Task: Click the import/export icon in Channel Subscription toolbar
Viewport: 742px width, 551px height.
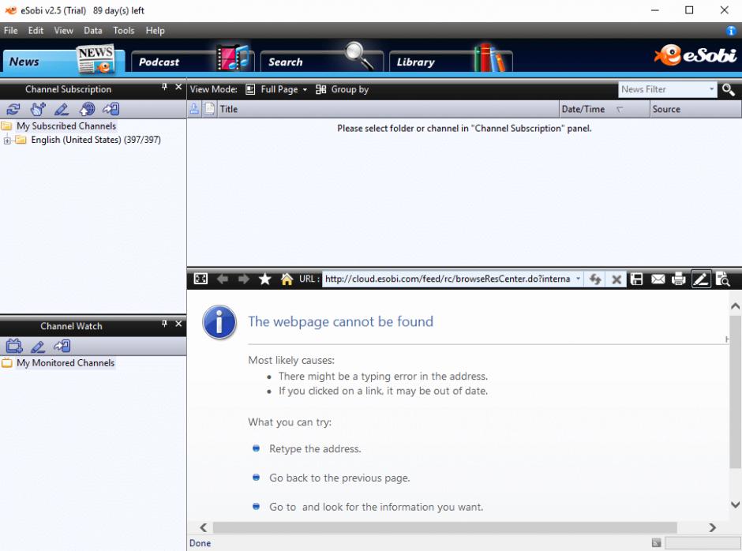Action: (x=111, y=110)
